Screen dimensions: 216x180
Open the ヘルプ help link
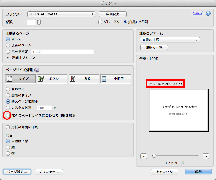click(x=197, y=13)
